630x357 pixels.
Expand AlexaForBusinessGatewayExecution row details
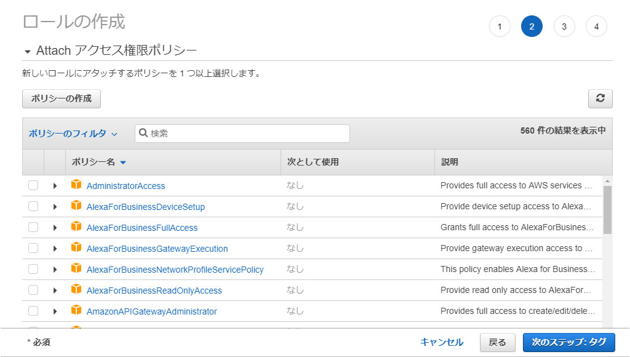[55, 249]
